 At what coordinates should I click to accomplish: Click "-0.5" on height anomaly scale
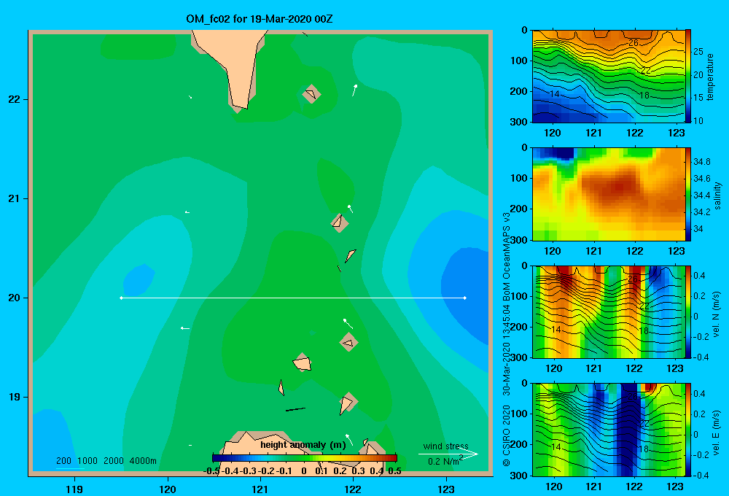pyautogui.click(x=212, y=471)
